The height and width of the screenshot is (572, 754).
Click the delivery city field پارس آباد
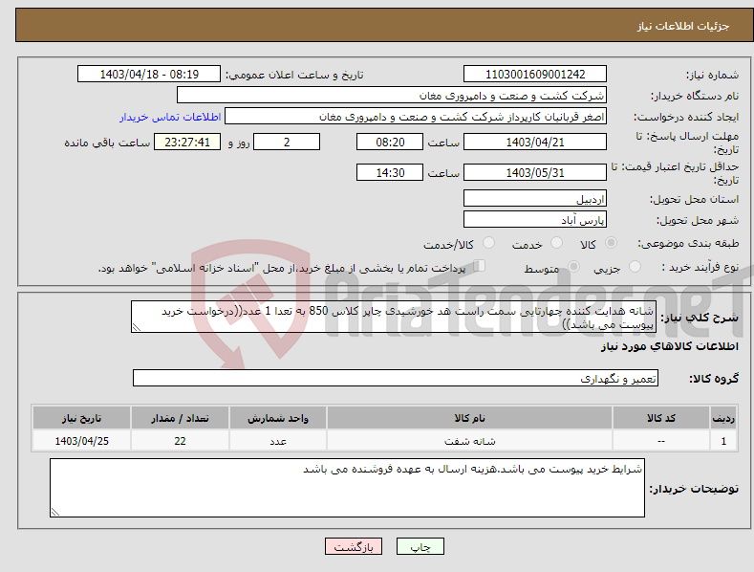(535, 220)
